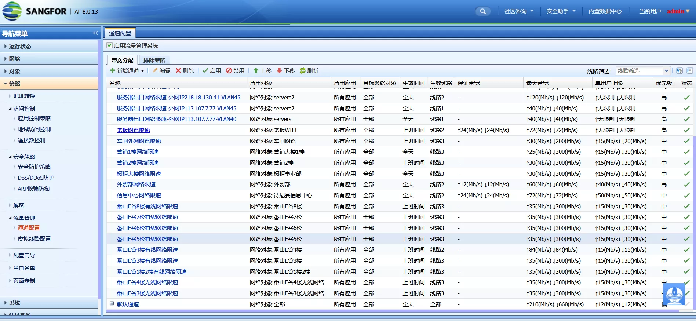The height and width of the screenshot is (321, 696).
Task: Open 虚拟线路配置 in the sidebar
Action: (34, 239)
